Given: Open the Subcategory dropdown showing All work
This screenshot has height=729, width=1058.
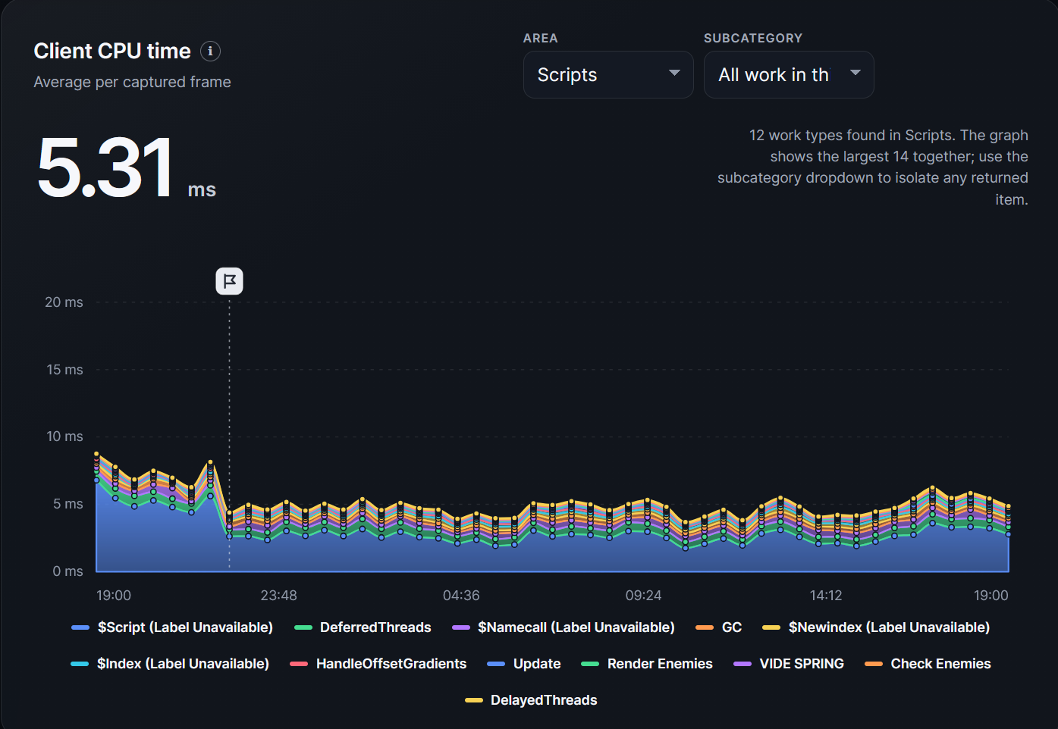Looking at the screenshot, I should pyautogui.click(x=789, y=74).
